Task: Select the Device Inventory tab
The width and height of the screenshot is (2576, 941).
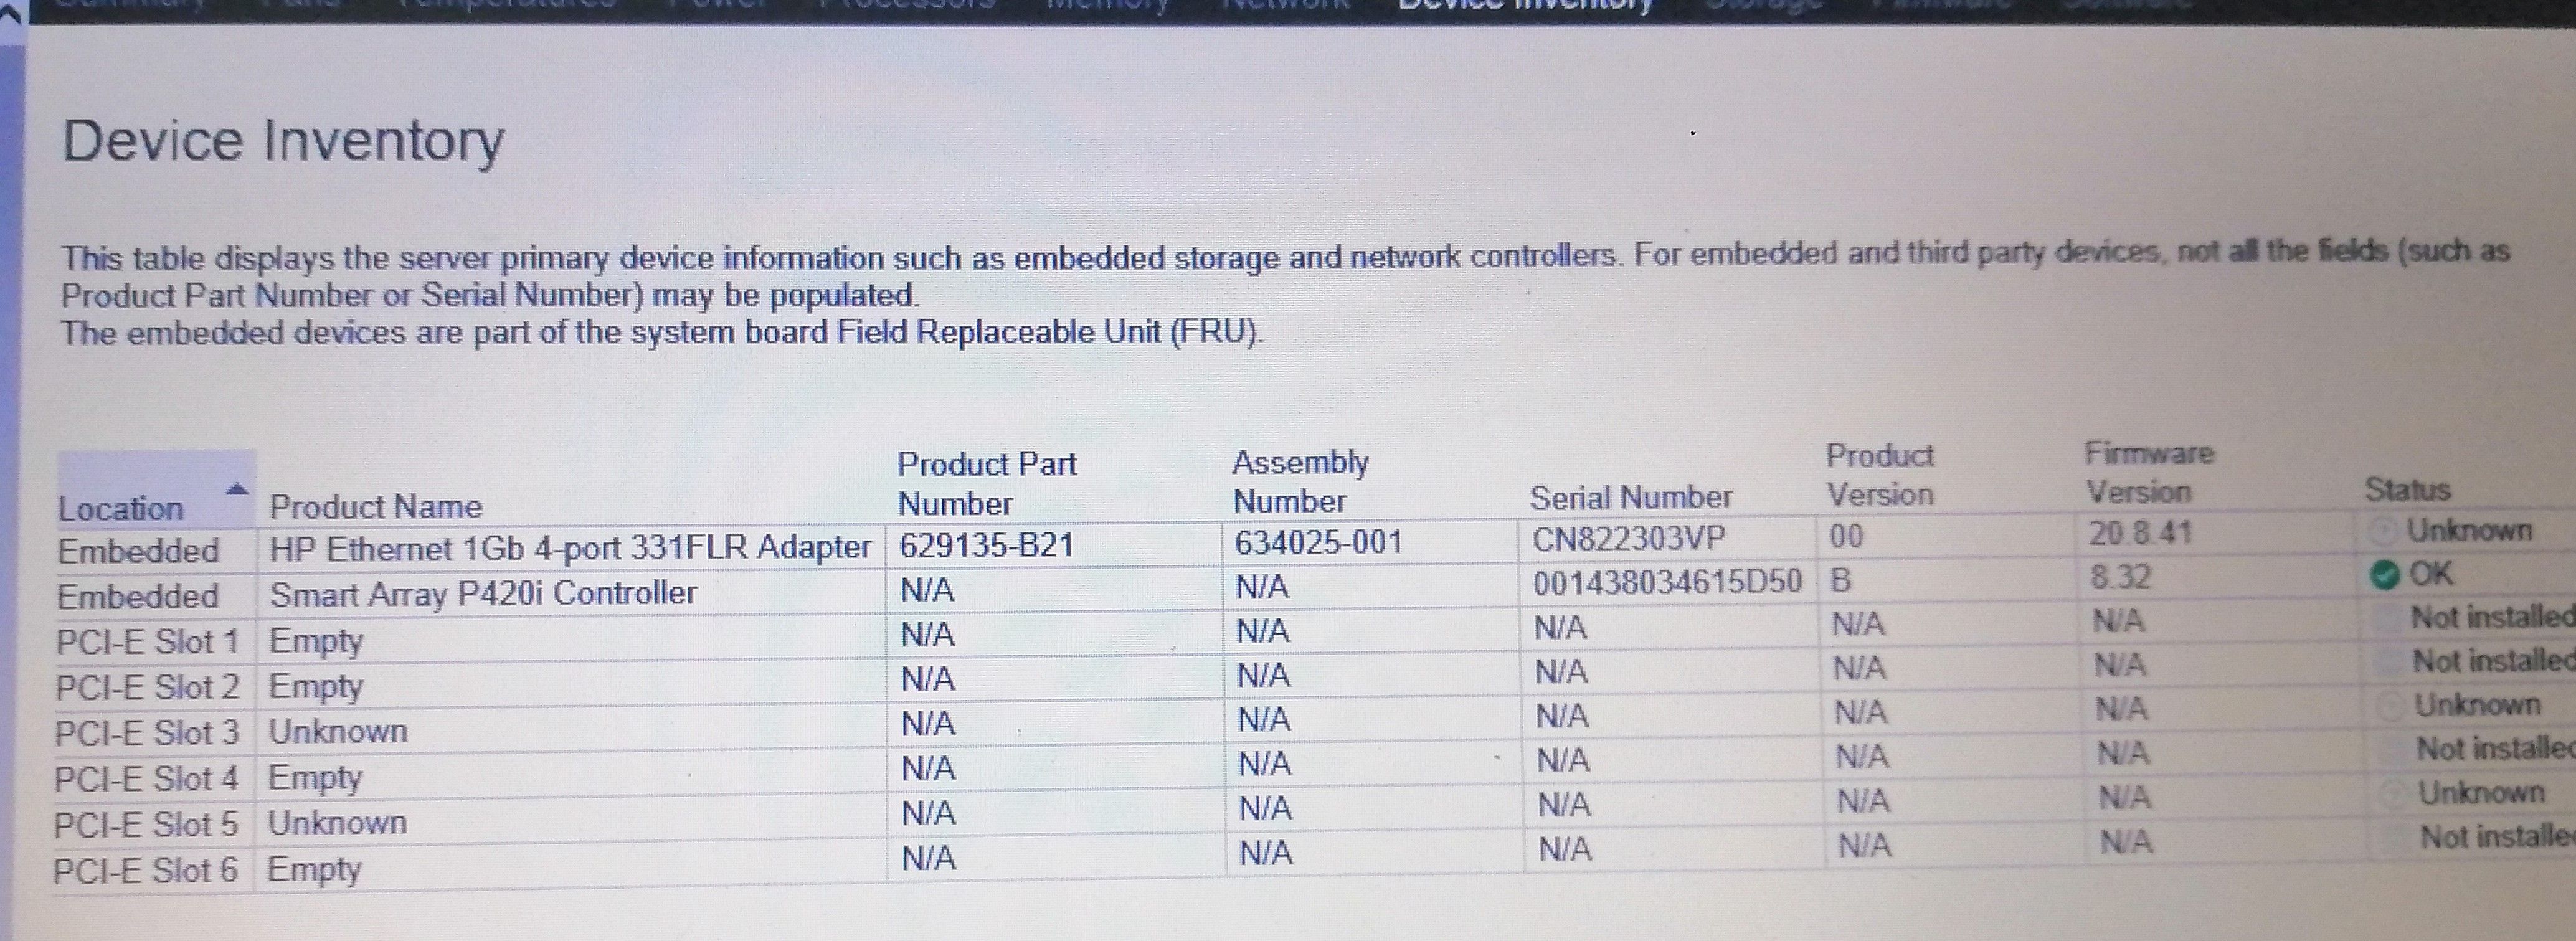Action: 1524,5
